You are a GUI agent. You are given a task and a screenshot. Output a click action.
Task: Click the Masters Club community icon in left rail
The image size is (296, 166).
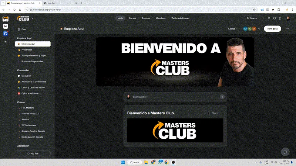[6, 19]
